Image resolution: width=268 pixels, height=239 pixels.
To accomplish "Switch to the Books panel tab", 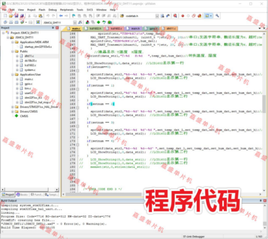I will click(x=22, y=195).
